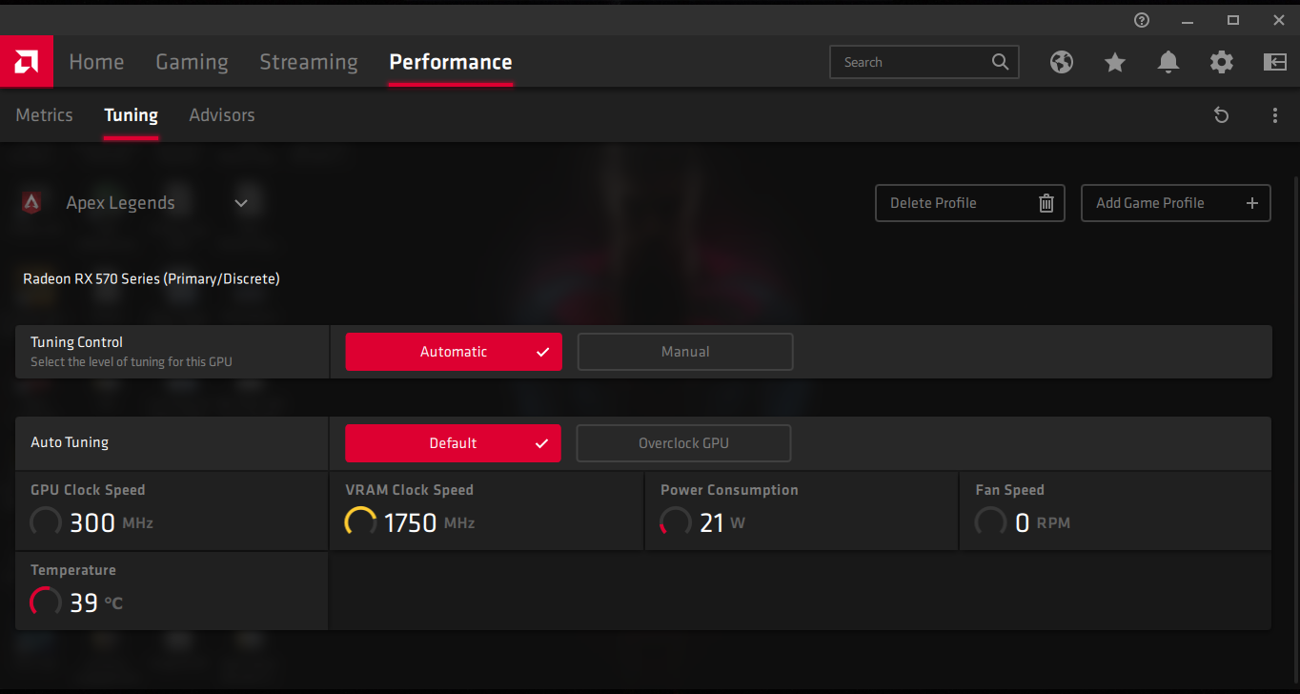Select Default auto tuning
This screenshot has height=694, width=1300.
coord(453,443)
